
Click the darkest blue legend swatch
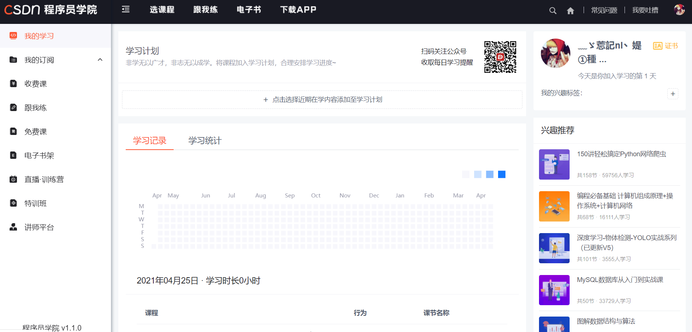(x=502, y=174)
